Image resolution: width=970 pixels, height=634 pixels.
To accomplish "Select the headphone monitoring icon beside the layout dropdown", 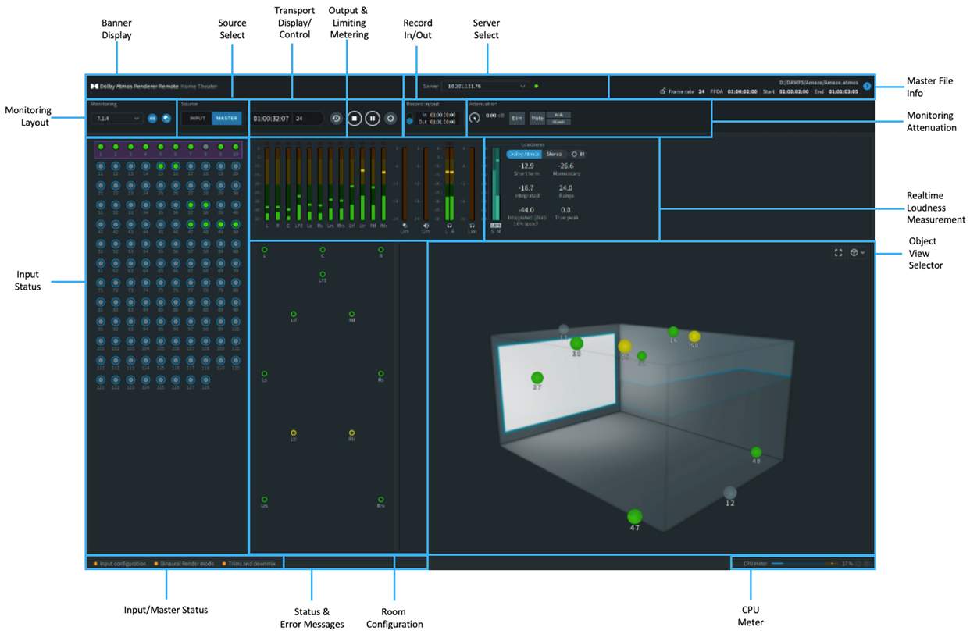I will (166, 118).
